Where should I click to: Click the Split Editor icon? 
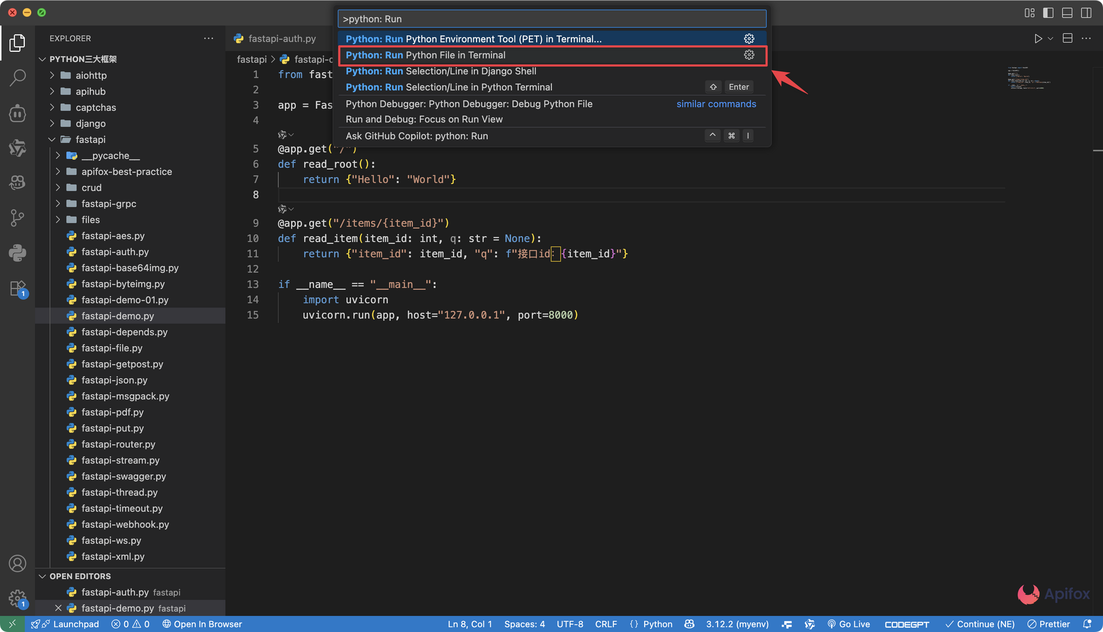point(1068,39)
